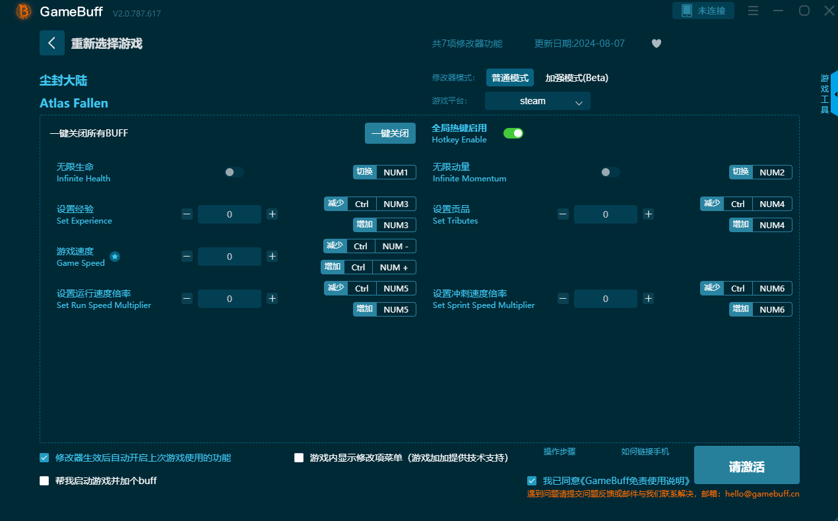Viewport: 838px width, 521px height.
Task: Click the Sprint Speed Multiplier value field
Action: click(606, 299)
